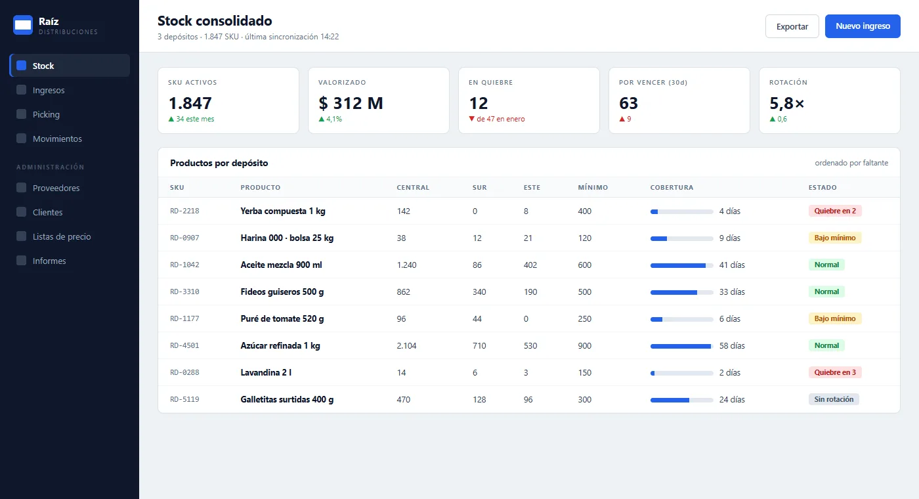Viewport: 919px width, 499px height.
Task: Click the Ingresos sidebar icon
Action: tap(21, 90)
